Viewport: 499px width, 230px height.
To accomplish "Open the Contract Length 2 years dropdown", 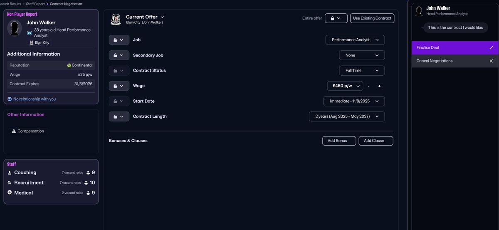I will (x=347, y=116).
